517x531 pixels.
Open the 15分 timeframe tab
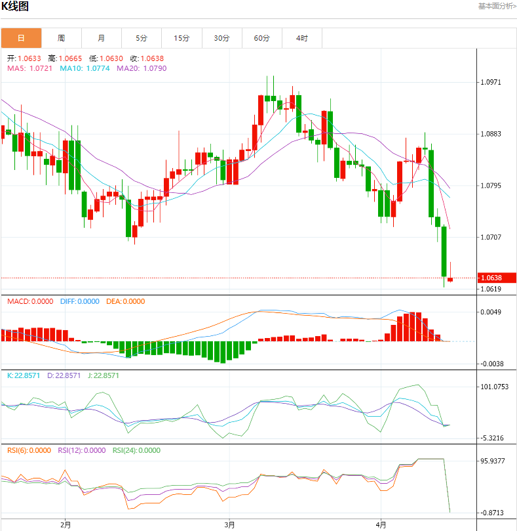(x=182, y=38)
